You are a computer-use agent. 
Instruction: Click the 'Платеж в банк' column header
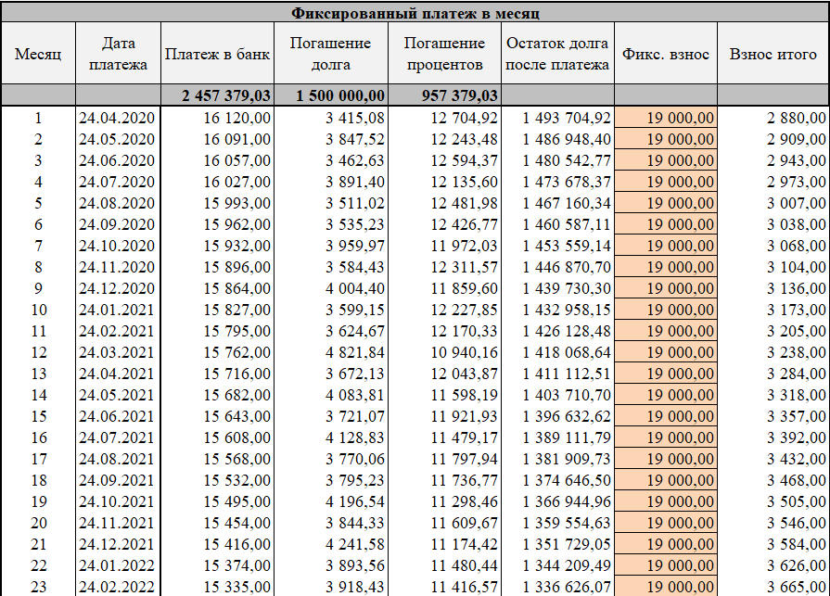pyautogui.click(x=217, y=54)
